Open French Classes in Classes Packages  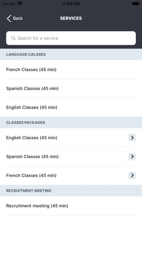71,175
